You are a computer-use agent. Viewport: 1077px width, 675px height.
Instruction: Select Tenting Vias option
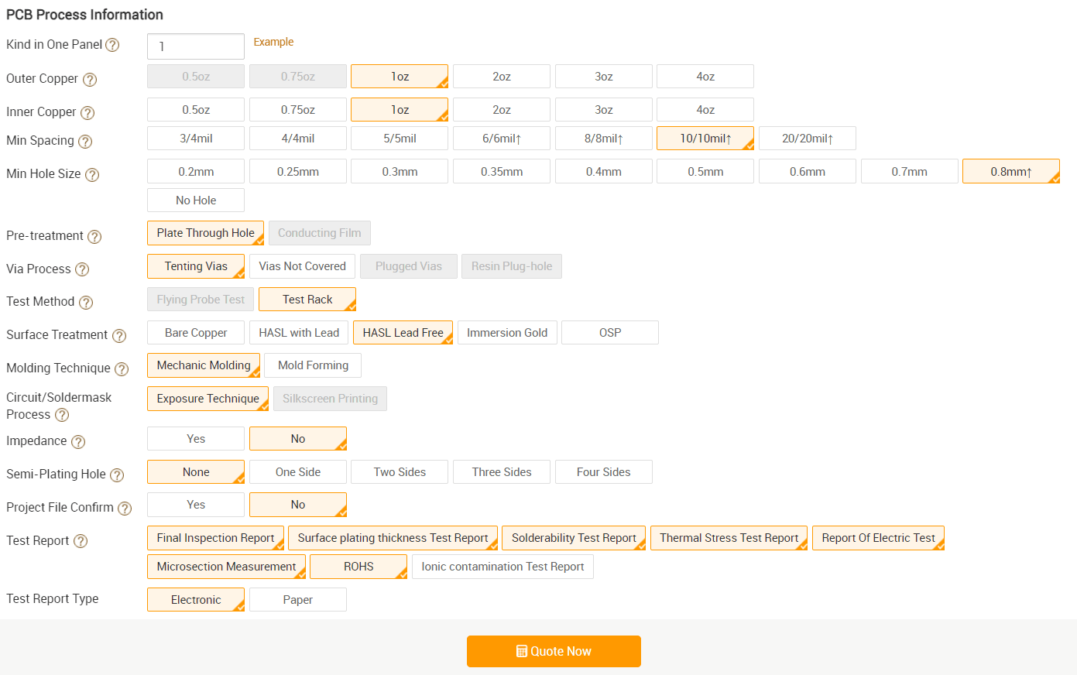pyautogui.click(x=196, y=266)
